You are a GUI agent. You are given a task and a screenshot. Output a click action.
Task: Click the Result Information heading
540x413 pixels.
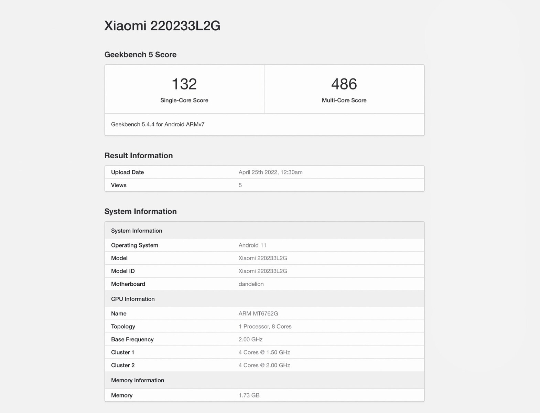138,156
